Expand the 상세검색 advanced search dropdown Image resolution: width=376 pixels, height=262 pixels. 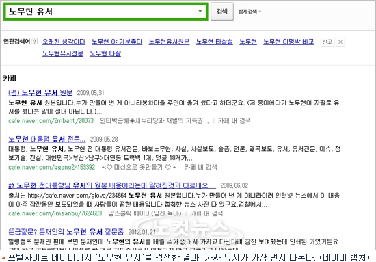[250, 12]
